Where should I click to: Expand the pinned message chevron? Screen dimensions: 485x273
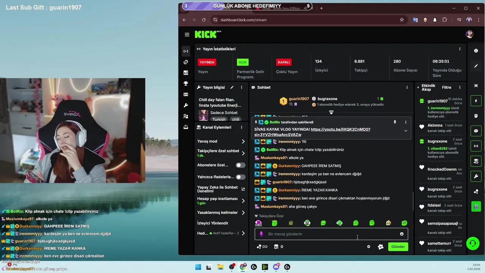(x=405, y=131)
